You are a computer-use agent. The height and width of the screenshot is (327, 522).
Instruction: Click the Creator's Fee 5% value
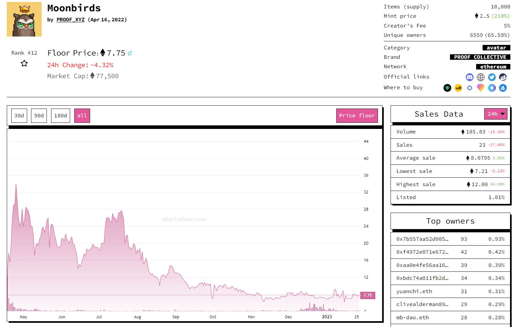pos(507,26)
